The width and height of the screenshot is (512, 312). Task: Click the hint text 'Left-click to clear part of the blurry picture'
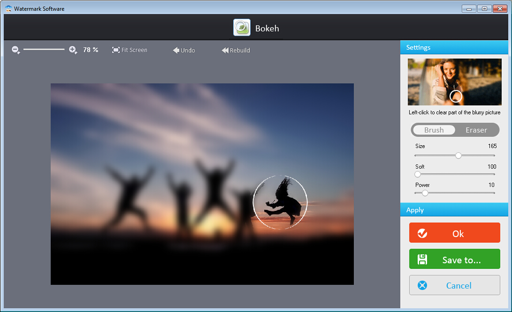(x=455, y=112)
